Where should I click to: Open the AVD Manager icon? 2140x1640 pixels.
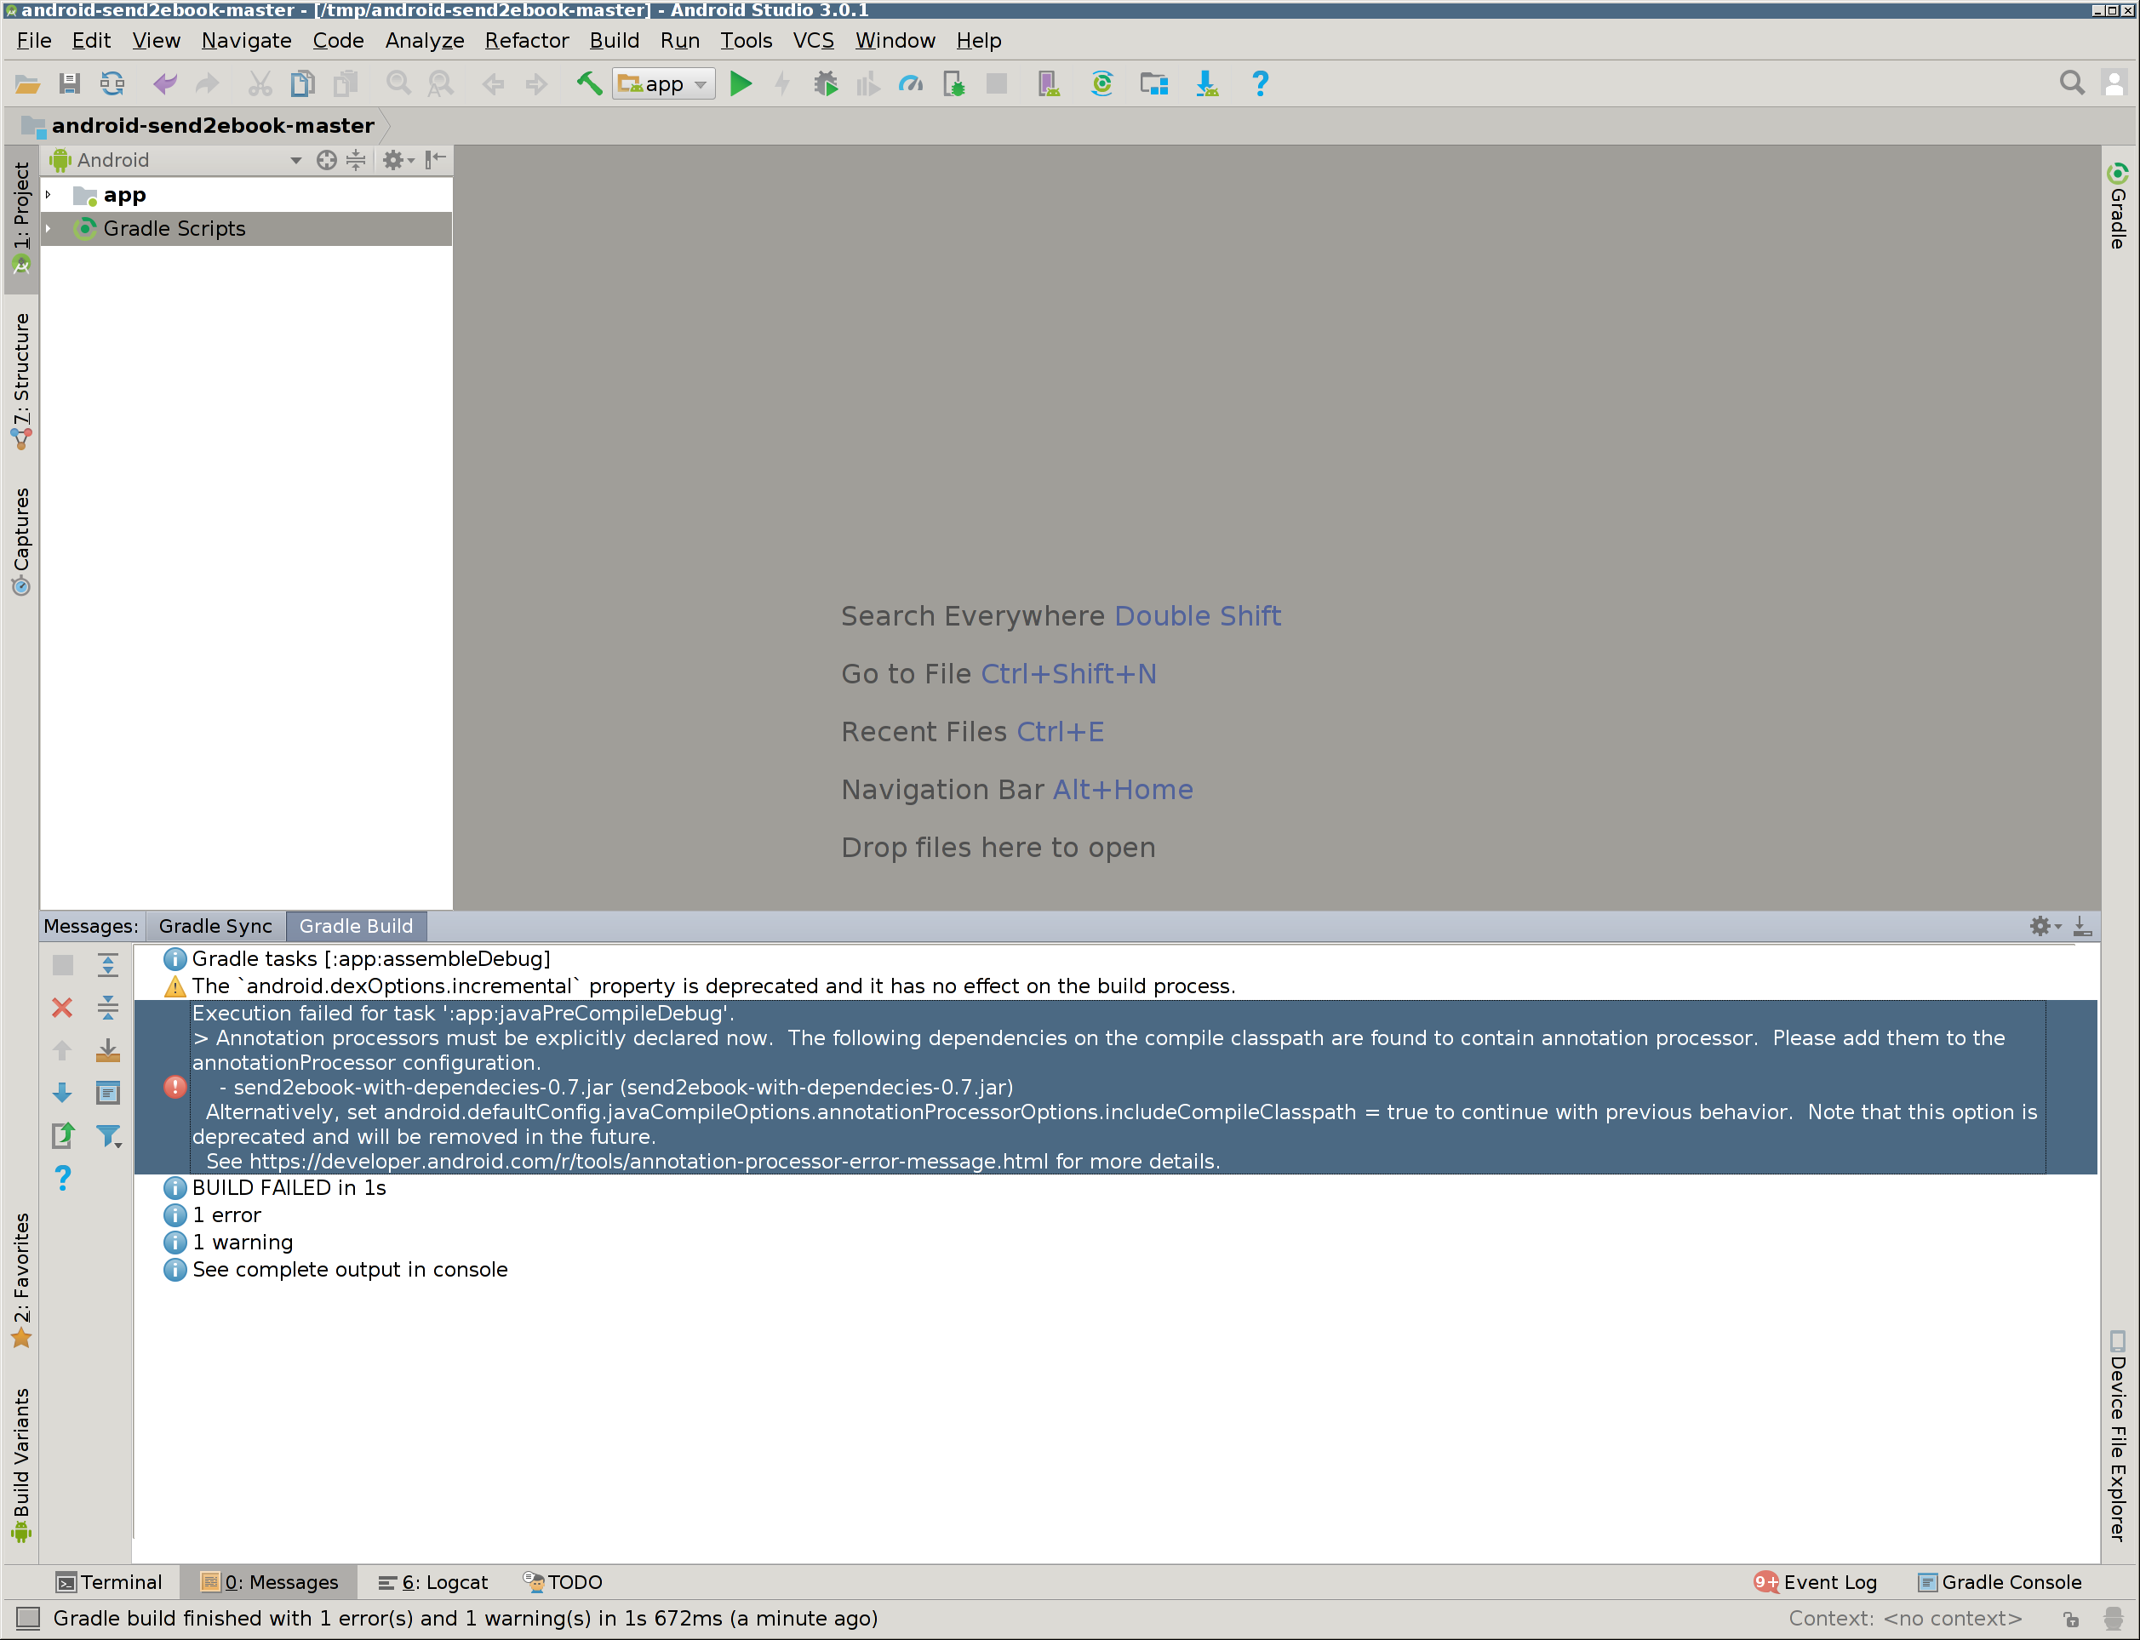[x=1048, y=83]
